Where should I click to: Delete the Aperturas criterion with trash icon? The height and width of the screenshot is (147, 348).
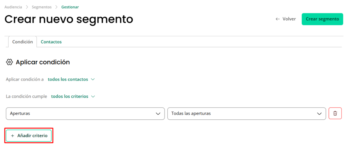point(335,113)
